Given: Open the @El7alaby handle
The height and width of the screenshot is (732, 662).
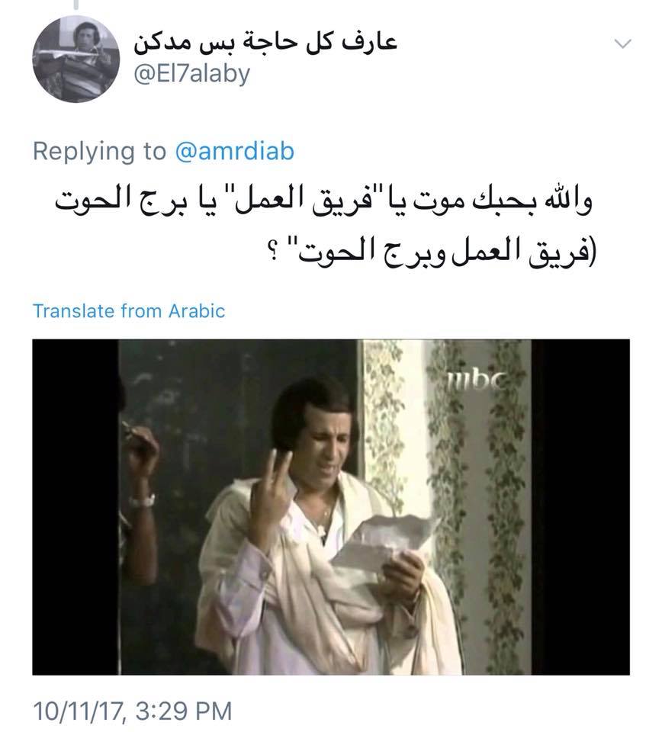Looking at the screenshot, I should (x=192, y=74).
